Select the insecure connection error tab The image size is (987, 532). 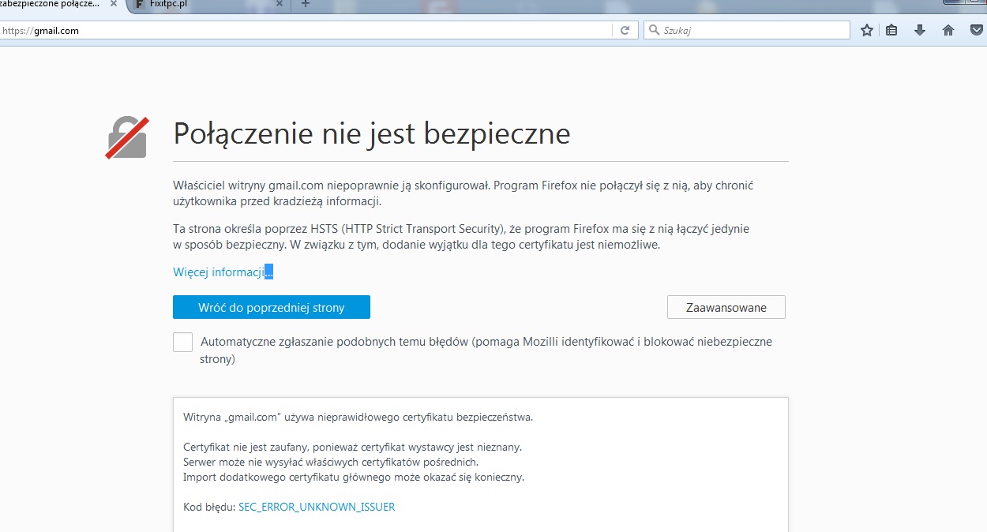tap(62, 4)
